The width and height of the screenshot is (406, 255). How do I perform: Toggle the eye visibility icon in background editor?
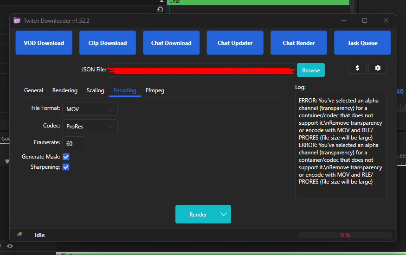pos(10,246)
